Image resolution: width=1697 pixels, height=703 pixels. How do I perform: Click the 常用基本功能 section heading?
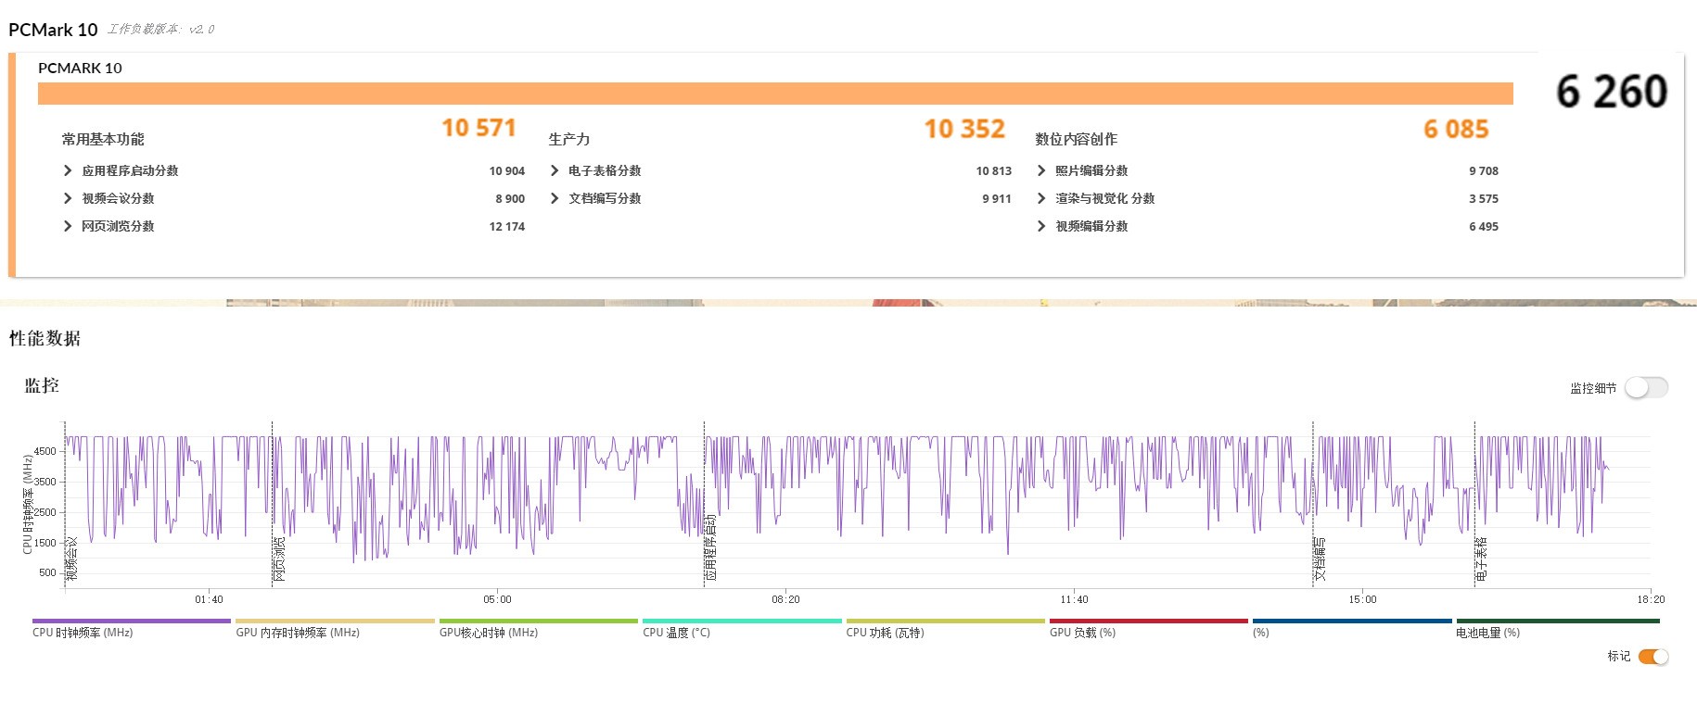(x=103, y=139)
